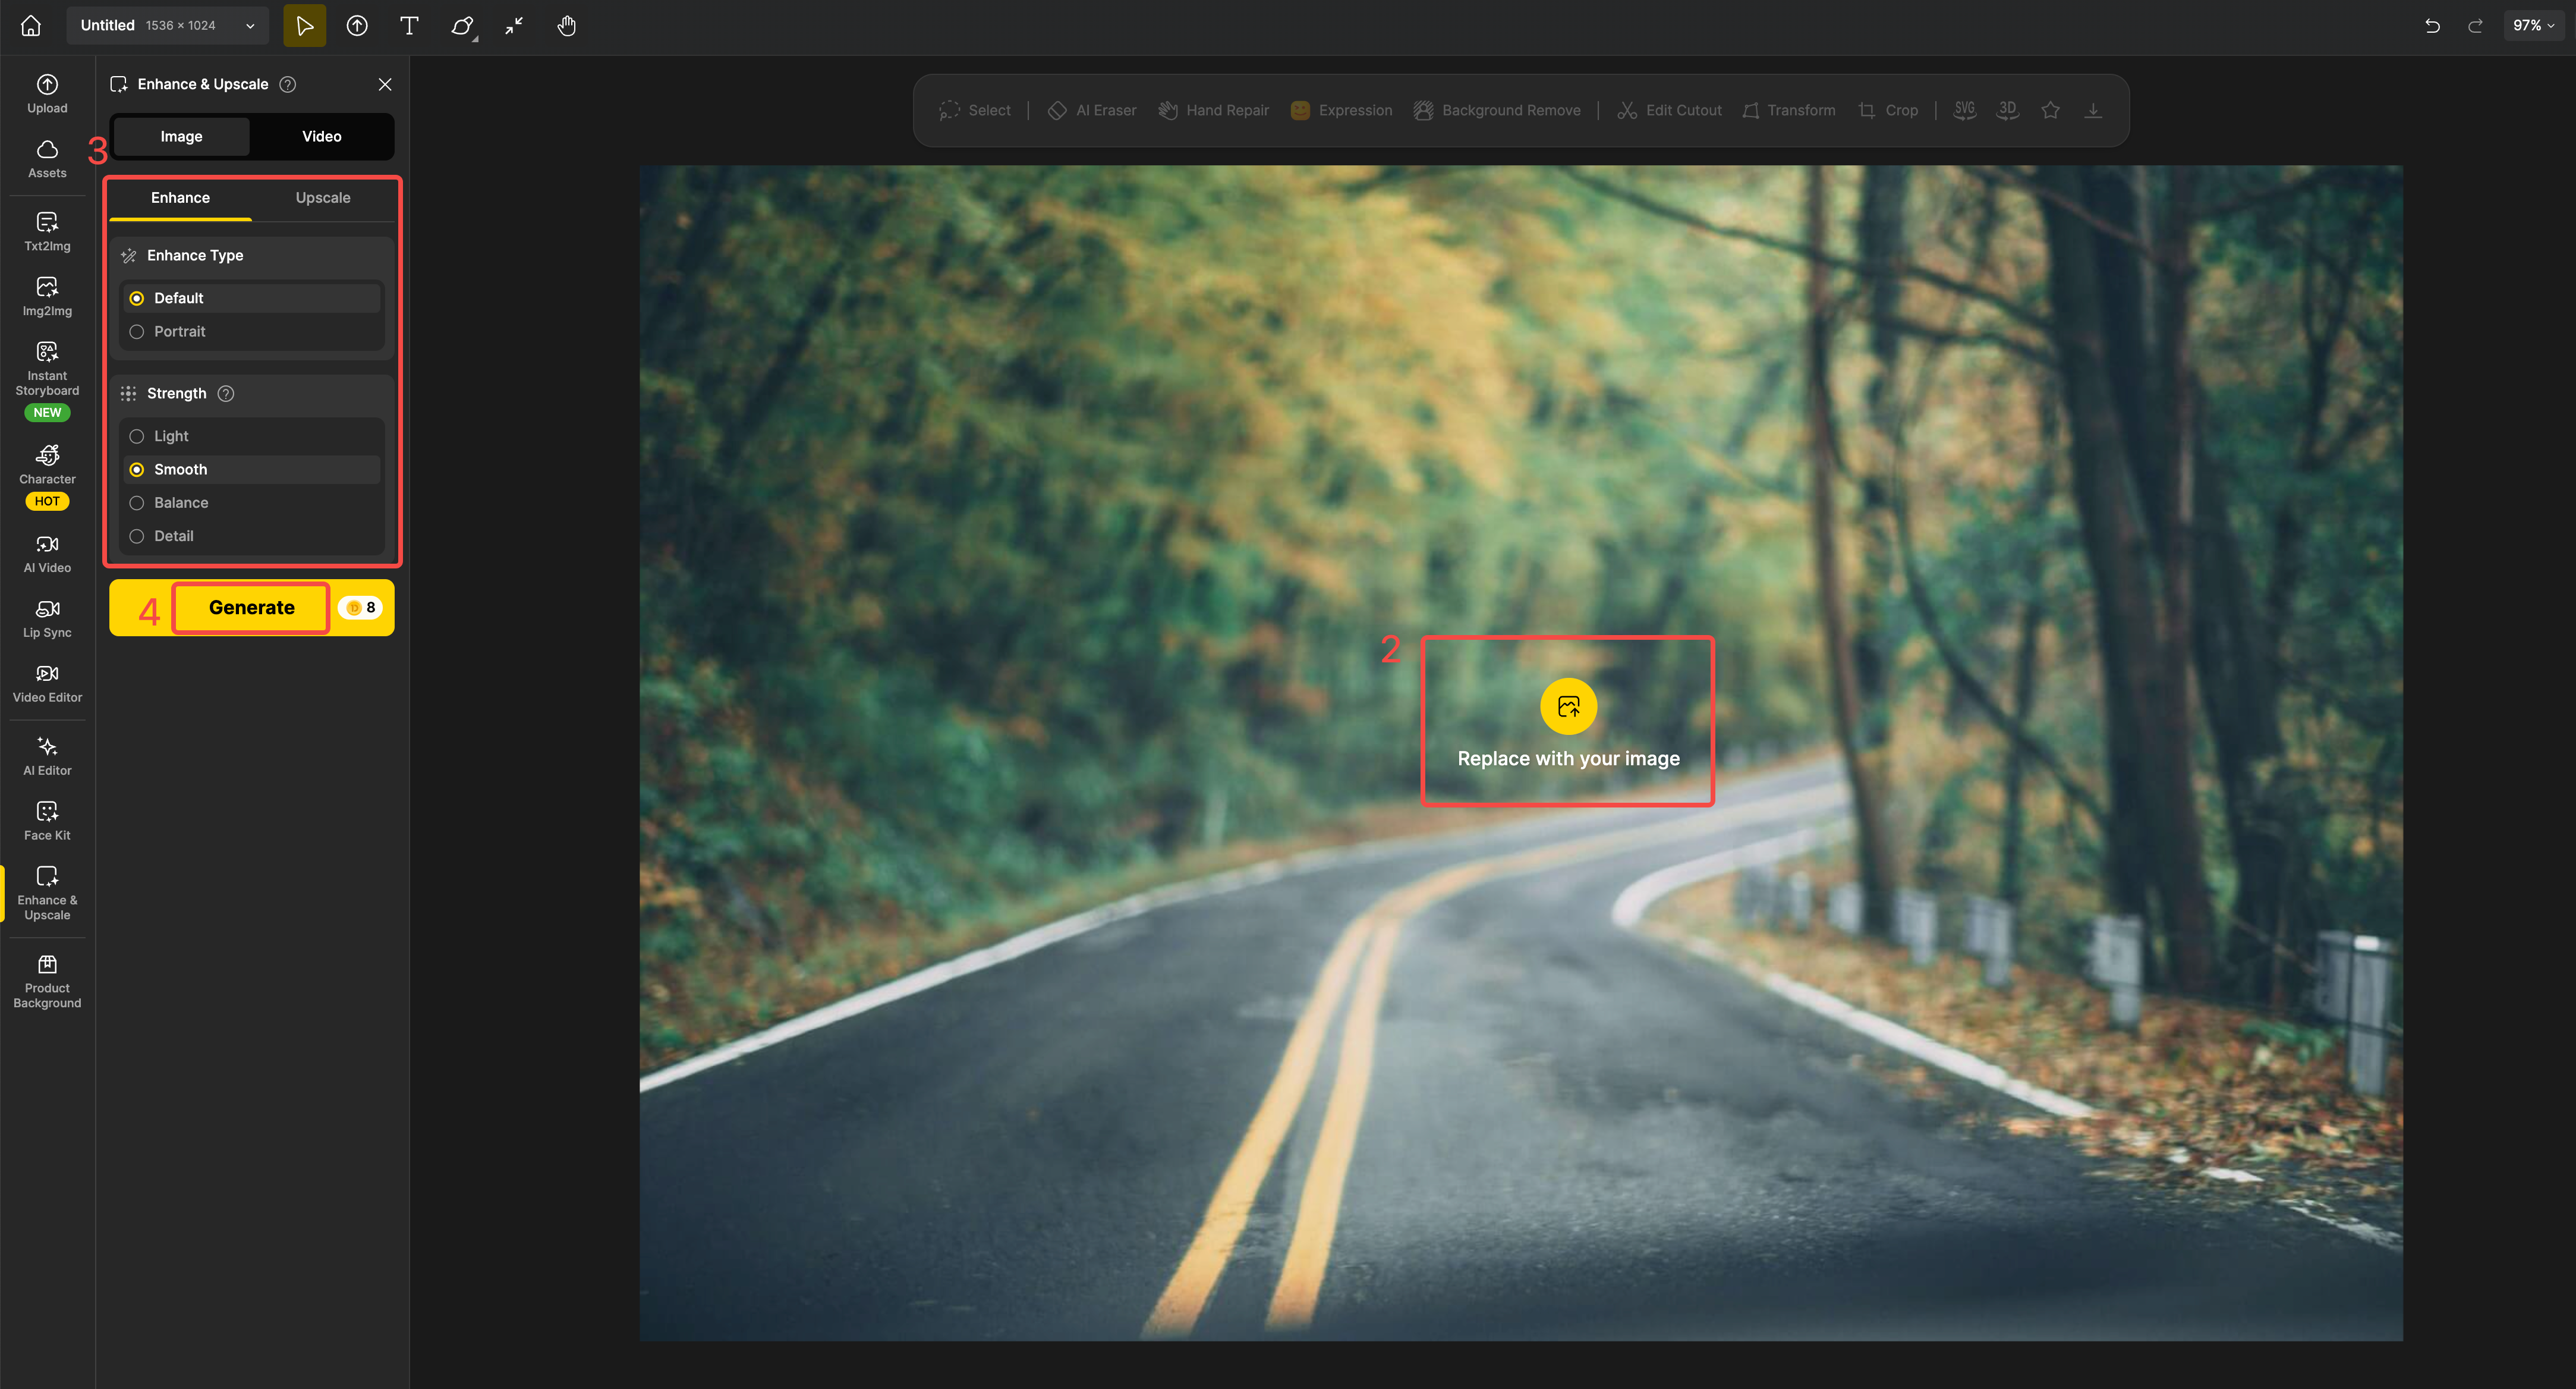Select the Text tool in top toolbar
The image size is (2576, 1389).
tap(409, 26)
